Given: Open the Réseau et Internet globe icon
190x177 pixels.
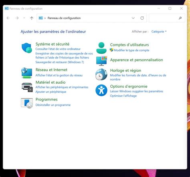Looking at the screenshot, I should click(27, 73).
